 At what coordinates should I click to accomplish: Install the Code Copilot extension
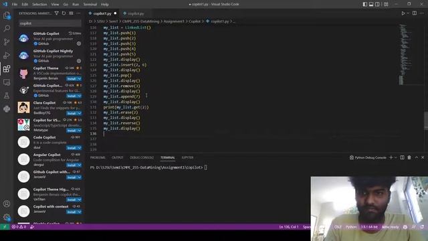click(x=72, y=148)
